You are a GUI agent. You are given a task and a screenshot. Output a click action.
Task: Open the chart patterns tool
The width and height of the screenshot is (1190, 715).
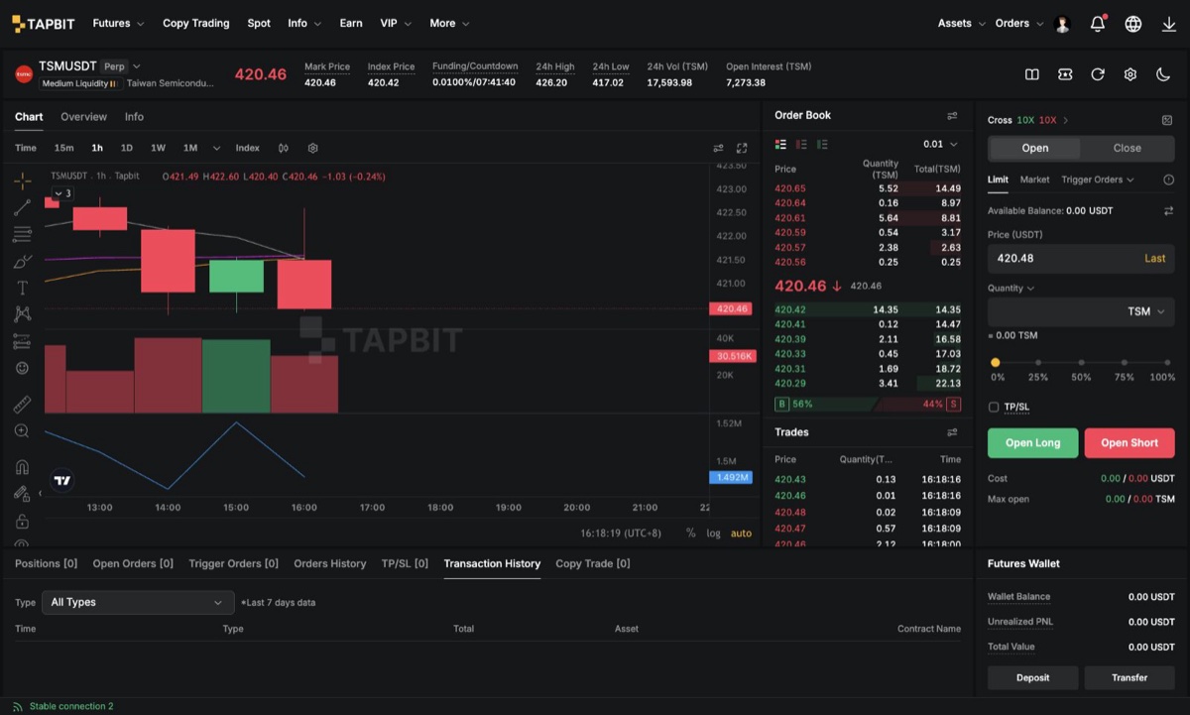click(x=22, y=314)
